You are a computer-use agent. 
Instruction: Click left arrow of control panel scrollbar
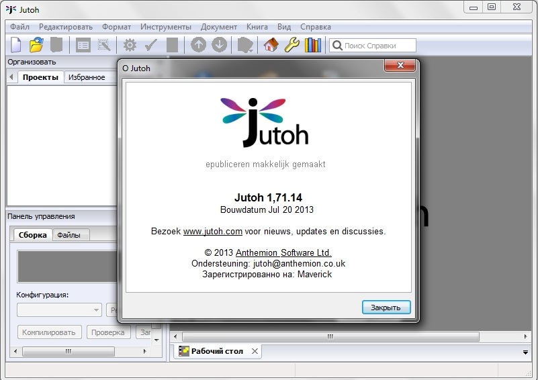coord(15,351)
